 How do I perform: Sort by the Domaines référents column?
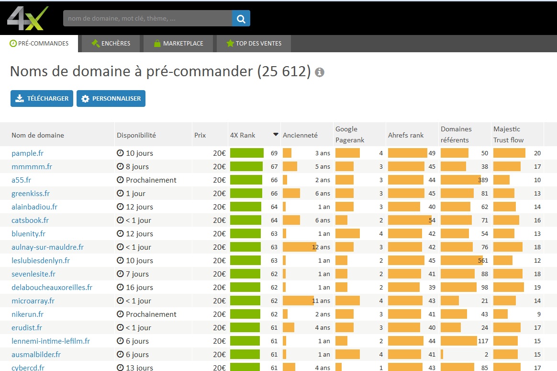tap(456, 135)
